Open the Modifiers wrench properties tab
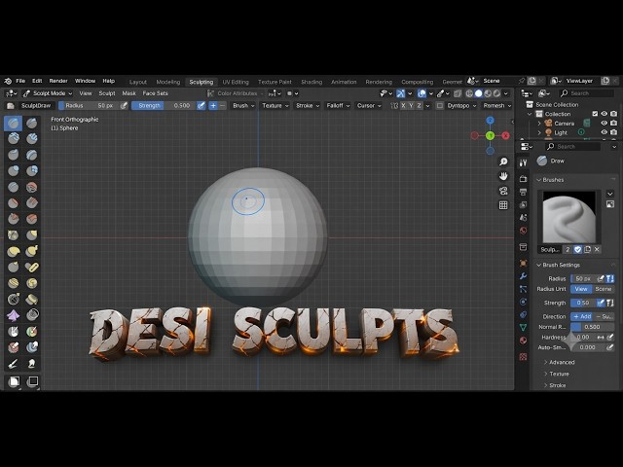 [524, 276]
